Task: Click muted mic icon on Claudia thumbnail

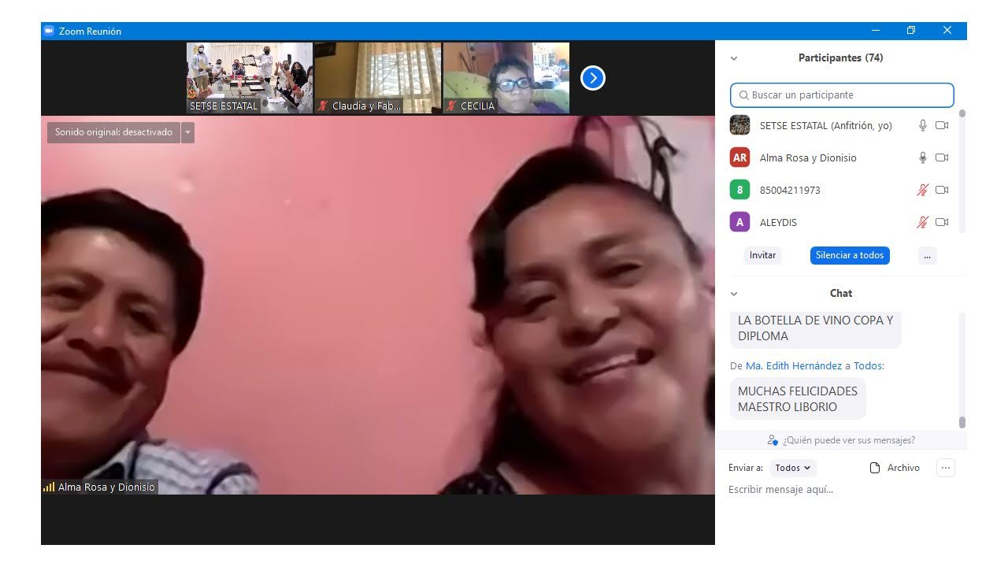Action: pyautogui.click(x=324, y=106)
